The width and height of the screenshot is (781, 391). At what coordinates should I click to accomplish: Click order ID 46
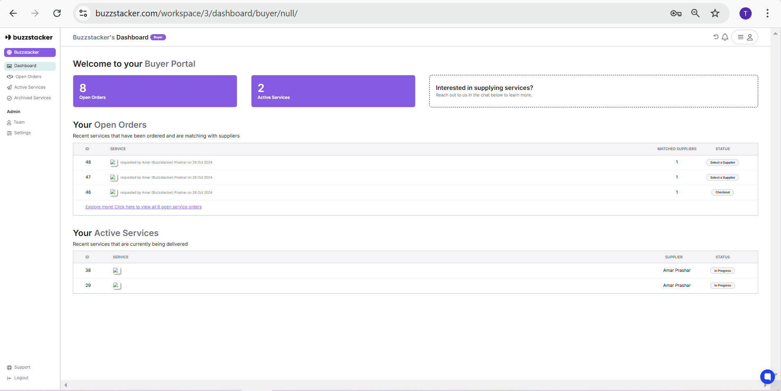click(x=88, y=192)
